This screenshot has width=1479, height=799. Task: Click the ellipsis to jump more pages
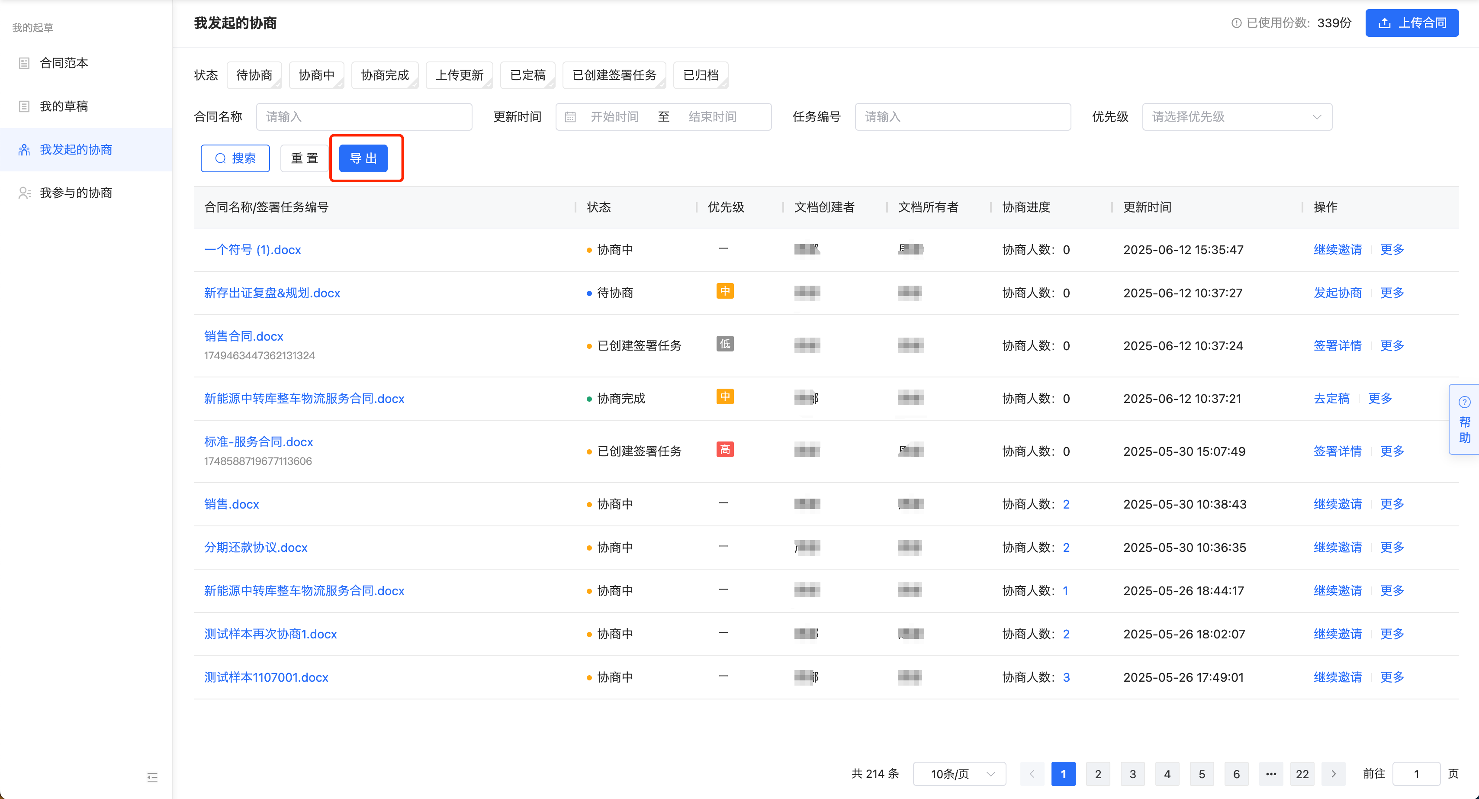tap(1270, 774)
